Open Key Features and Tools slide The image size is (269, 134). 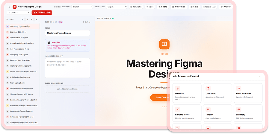click(22, 49)
